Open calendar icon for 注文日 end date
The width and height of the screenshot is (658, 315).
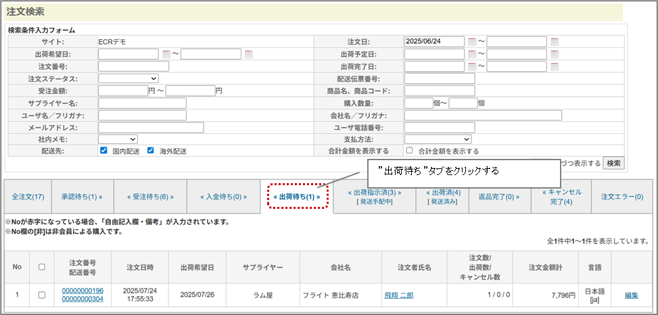[555, 42]
